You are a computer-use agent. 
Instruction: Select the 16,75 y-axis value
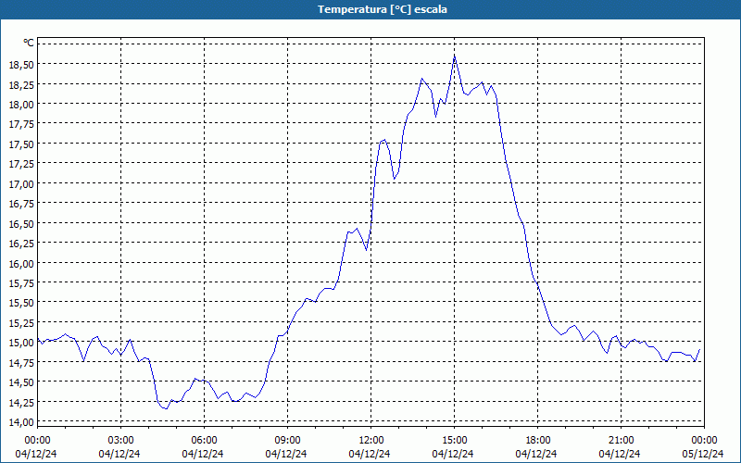click(x=21, y=203)
